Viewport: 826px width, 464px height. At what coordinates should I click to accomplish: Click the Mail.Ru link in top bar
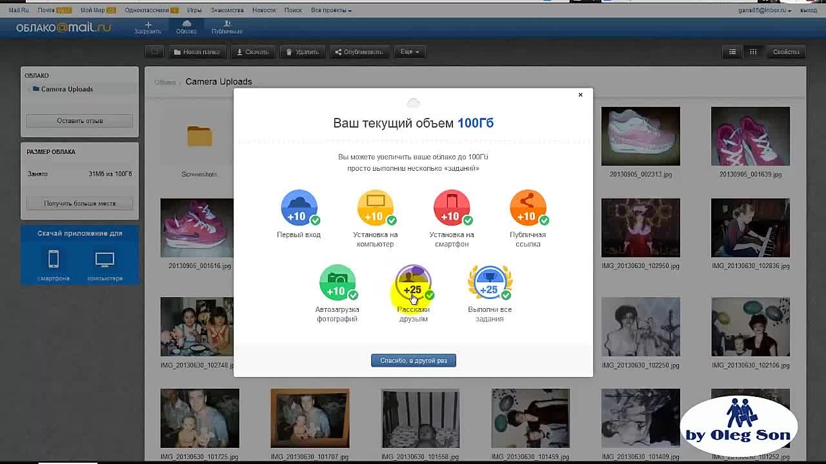(x=19, y=10)
